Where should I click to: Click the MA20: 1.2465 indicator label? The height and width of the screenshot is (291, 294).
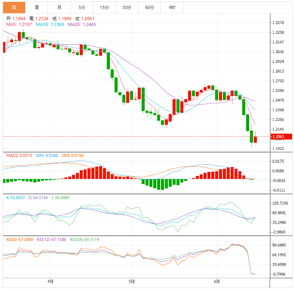pyautogui.click(x=82, y=25)
